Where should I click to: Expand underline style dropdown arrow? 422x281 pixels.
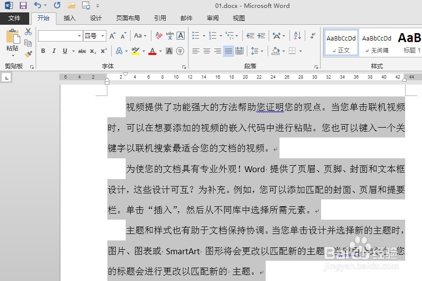(73, 51)
